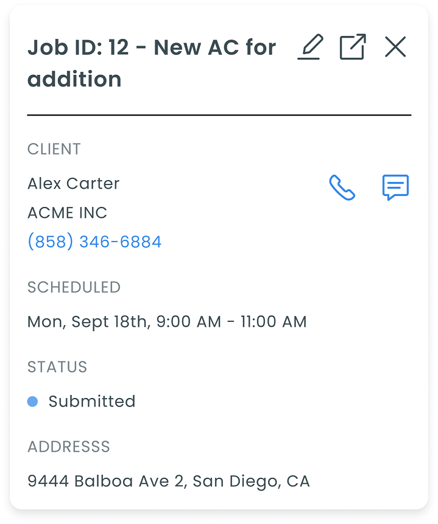Click the ACME INC company name
The image size is (438, 524).
(67, 212)
